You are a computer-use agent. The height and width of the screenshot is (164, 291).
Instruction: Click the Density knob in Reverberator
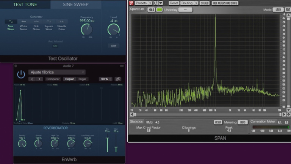[22, 144]
